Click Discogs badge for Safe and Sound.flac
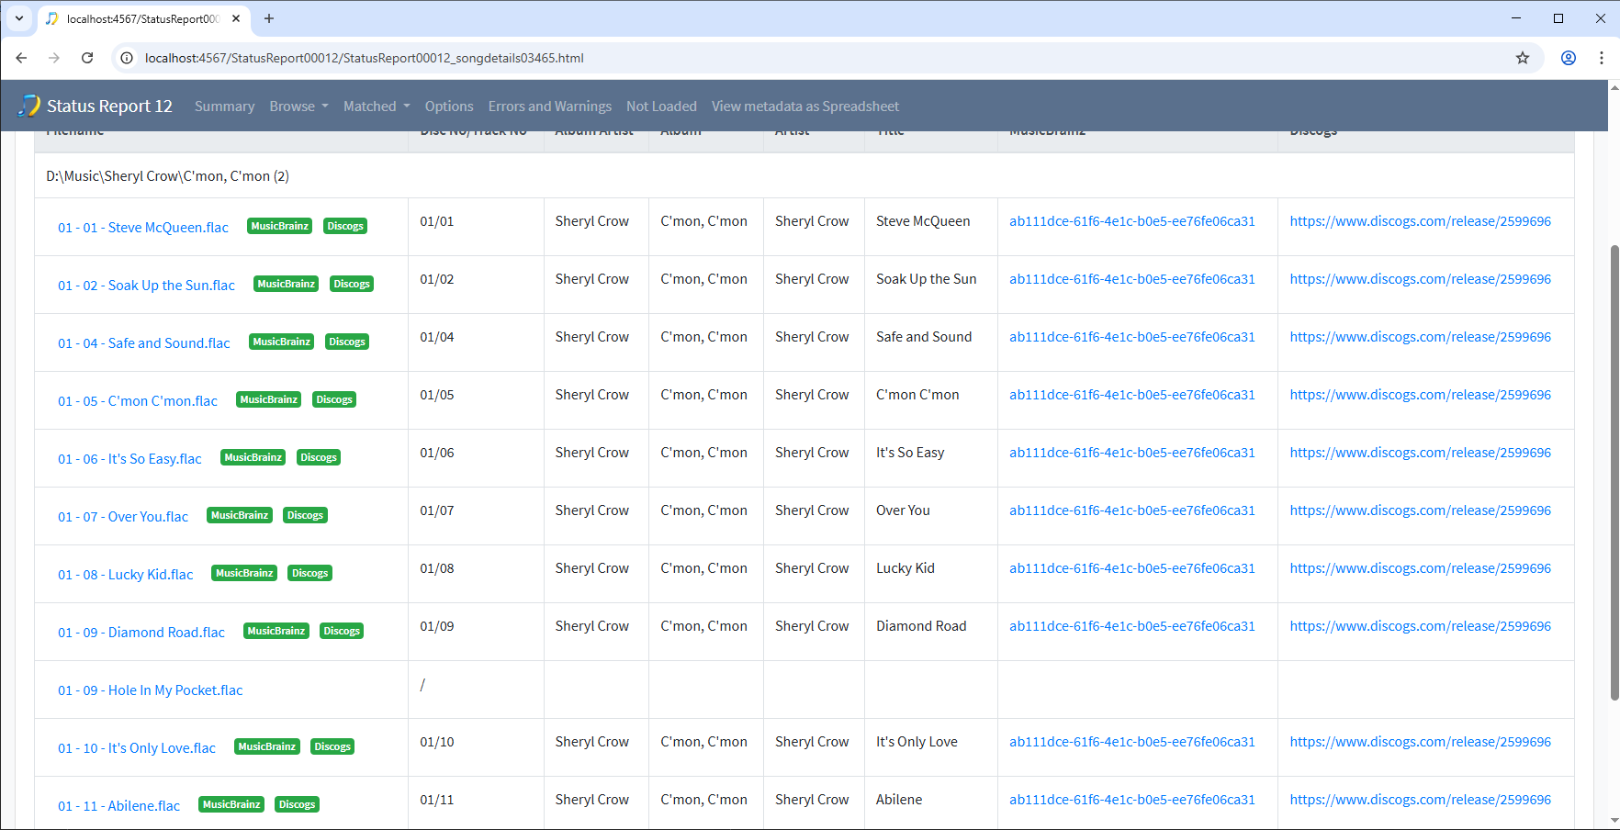The image size is (1620, 830). (347, 342)
